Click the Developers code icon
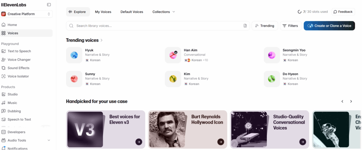Image resolution: width=362 pixels, height=150 pixels. (4, 132)
